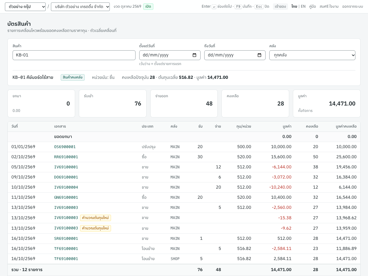
Task: Click the สินค้าคงคลัง item type badge
Action: pyautogui.click(x=73, y=77)
